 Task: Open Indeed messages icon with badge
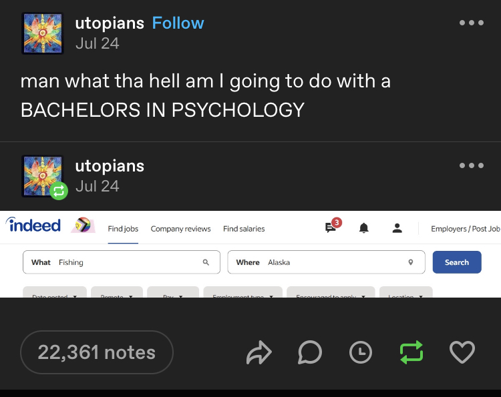click(333, 226)
